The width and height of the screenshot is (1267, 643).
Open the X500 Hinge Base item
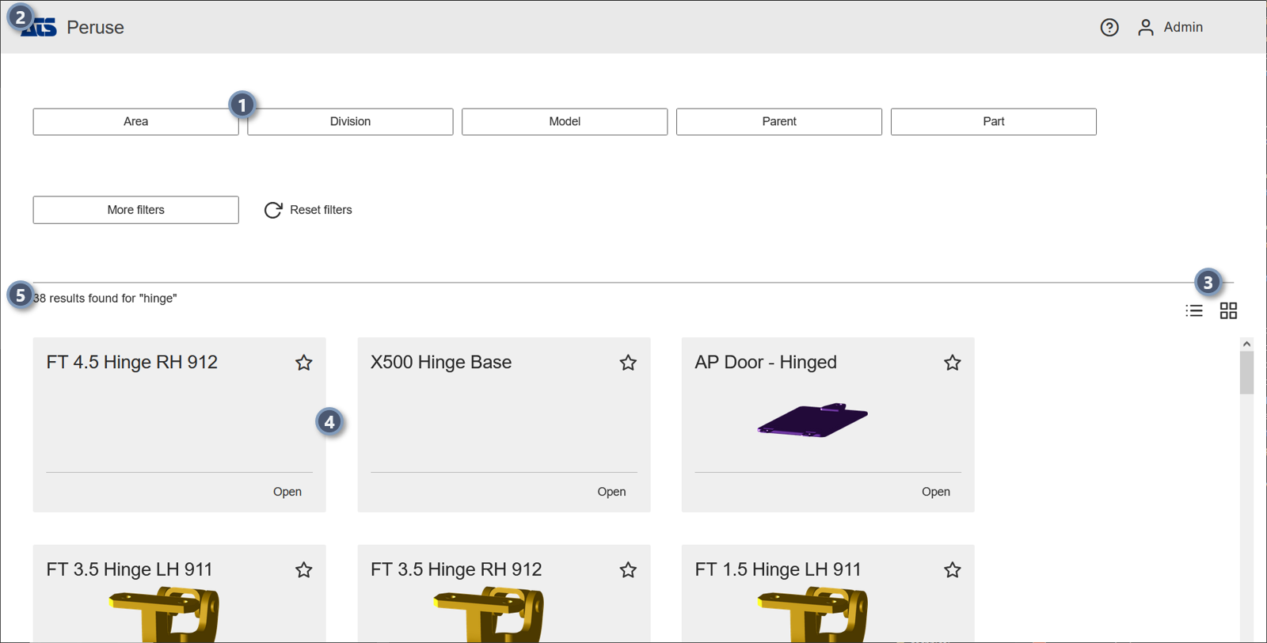tap(611, 492)
